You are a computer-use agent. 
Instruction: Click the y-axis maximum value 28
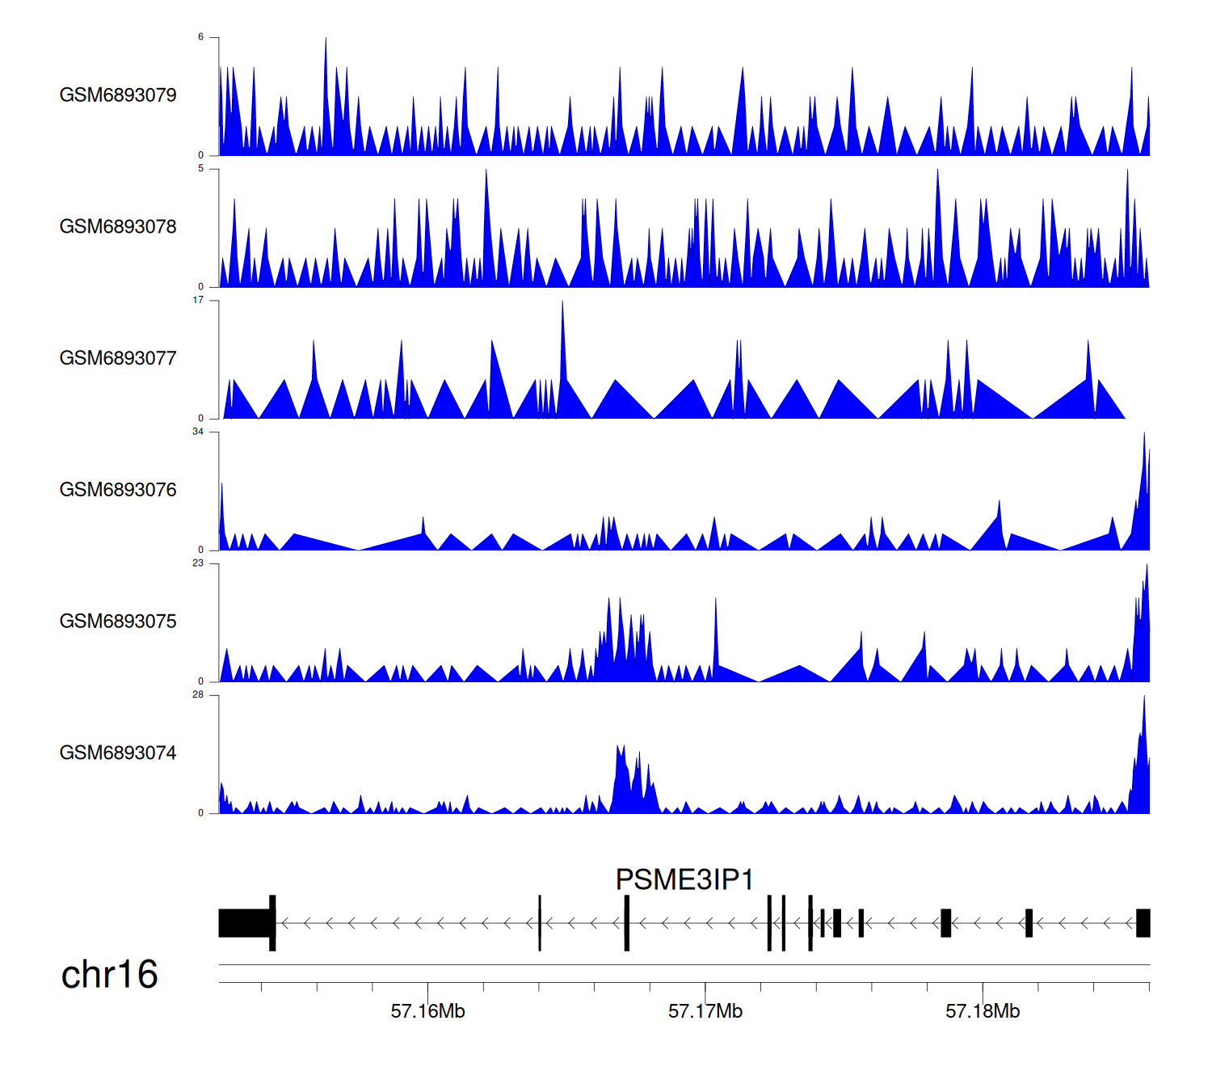pos(198,695)
